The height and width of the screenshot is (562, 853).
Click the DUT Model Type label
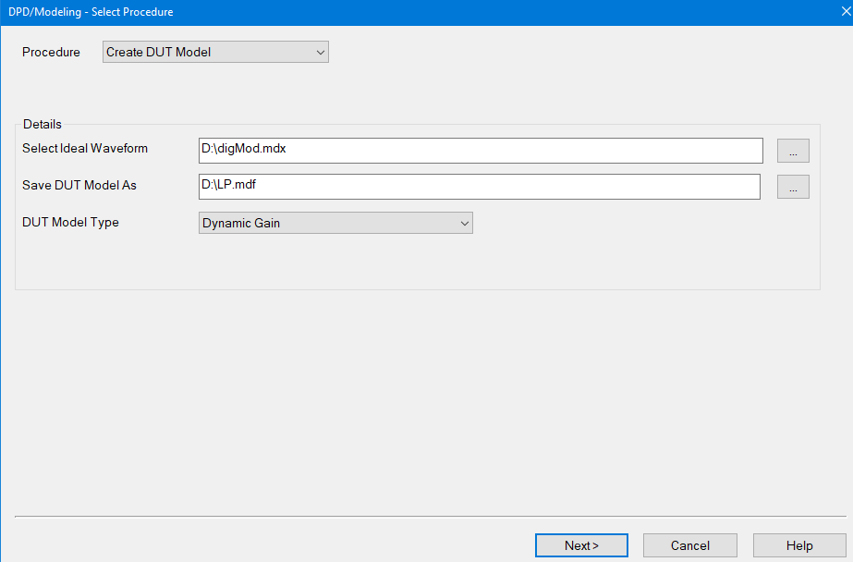(x=70, y=223)
